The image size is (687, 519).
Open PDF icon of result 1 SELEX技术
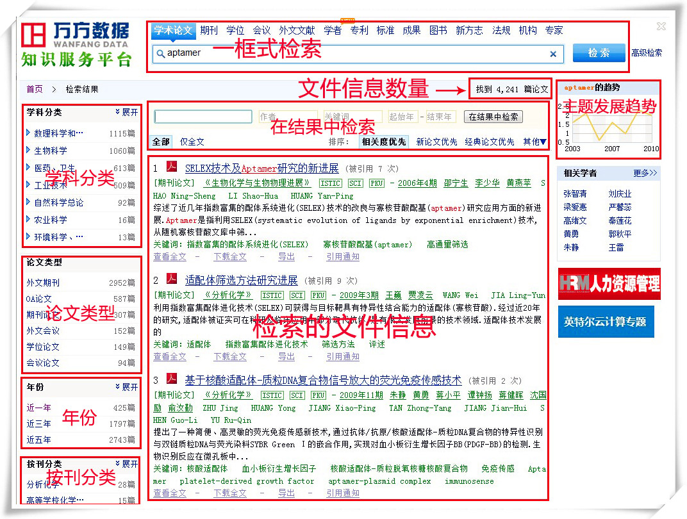pyautogui.click(x=171, y=167)
